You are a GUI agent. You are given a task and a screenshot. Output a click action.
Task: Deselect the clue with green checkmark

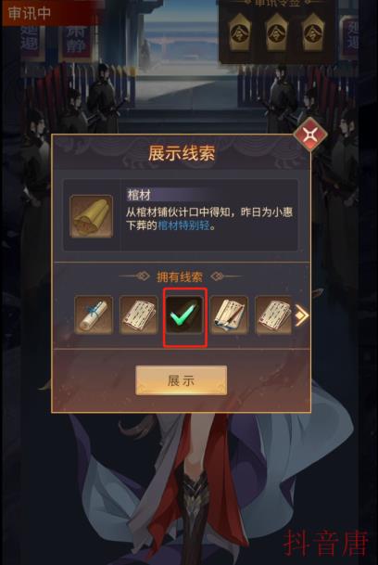click(x=184, y=315)
